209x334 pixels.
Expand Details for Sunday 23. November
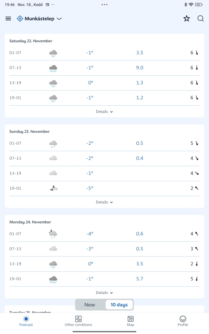point(104,202)
